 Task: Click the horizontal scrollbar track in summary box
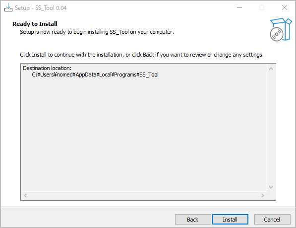pos(144,195)
